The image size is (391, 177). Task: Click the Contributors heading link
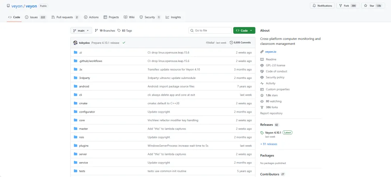(270, 174)
